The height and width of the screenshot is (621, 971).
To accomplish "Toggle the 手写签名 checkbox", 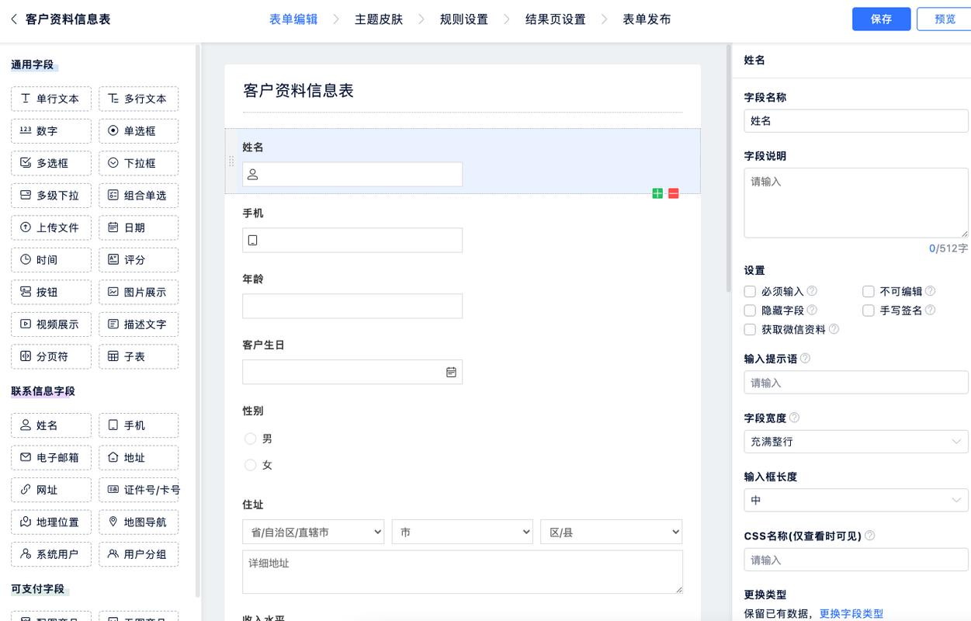I will (869, 310).
